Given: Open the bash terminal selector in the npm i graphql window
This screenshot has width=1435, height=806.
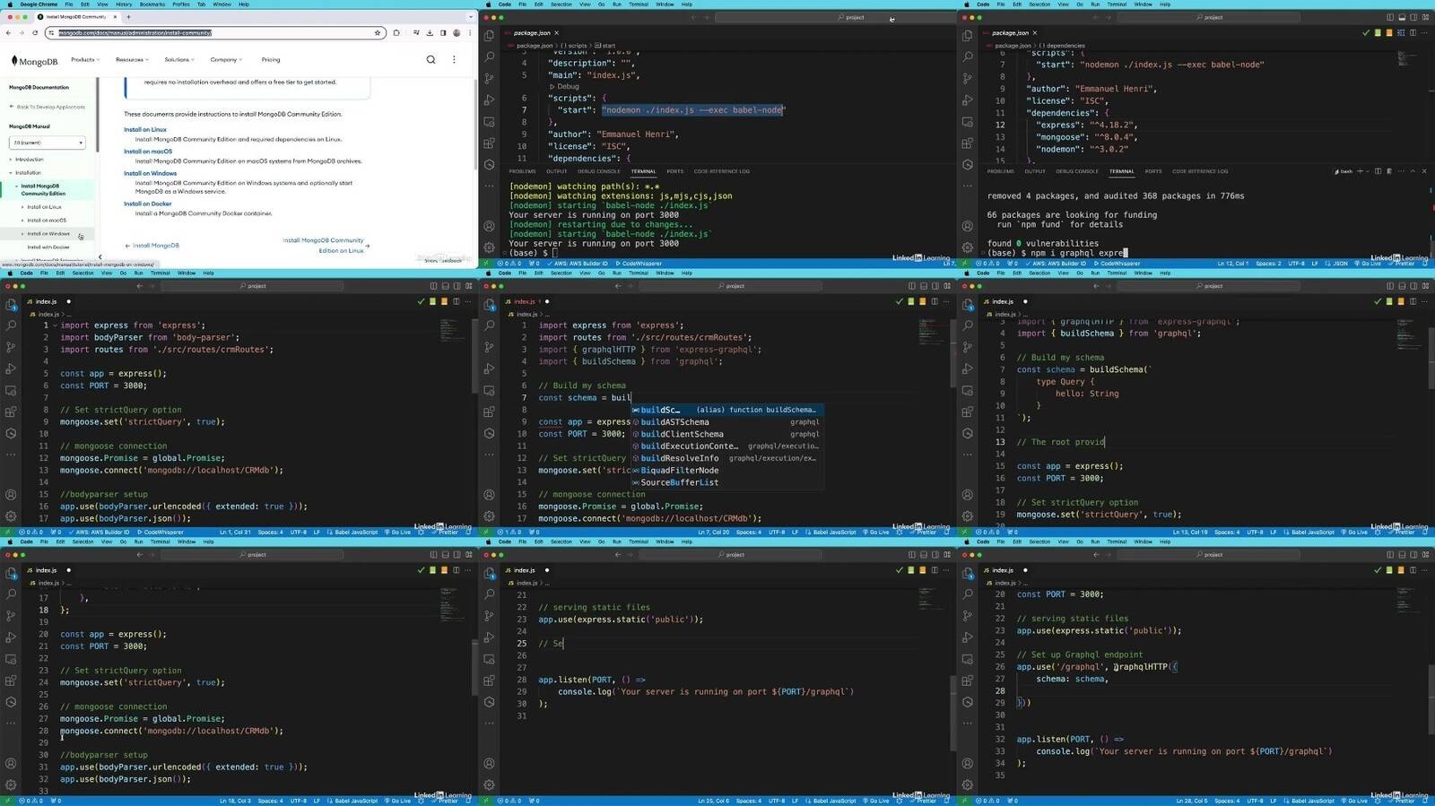Looking at the screenshot, I should tap(1344, 171).
